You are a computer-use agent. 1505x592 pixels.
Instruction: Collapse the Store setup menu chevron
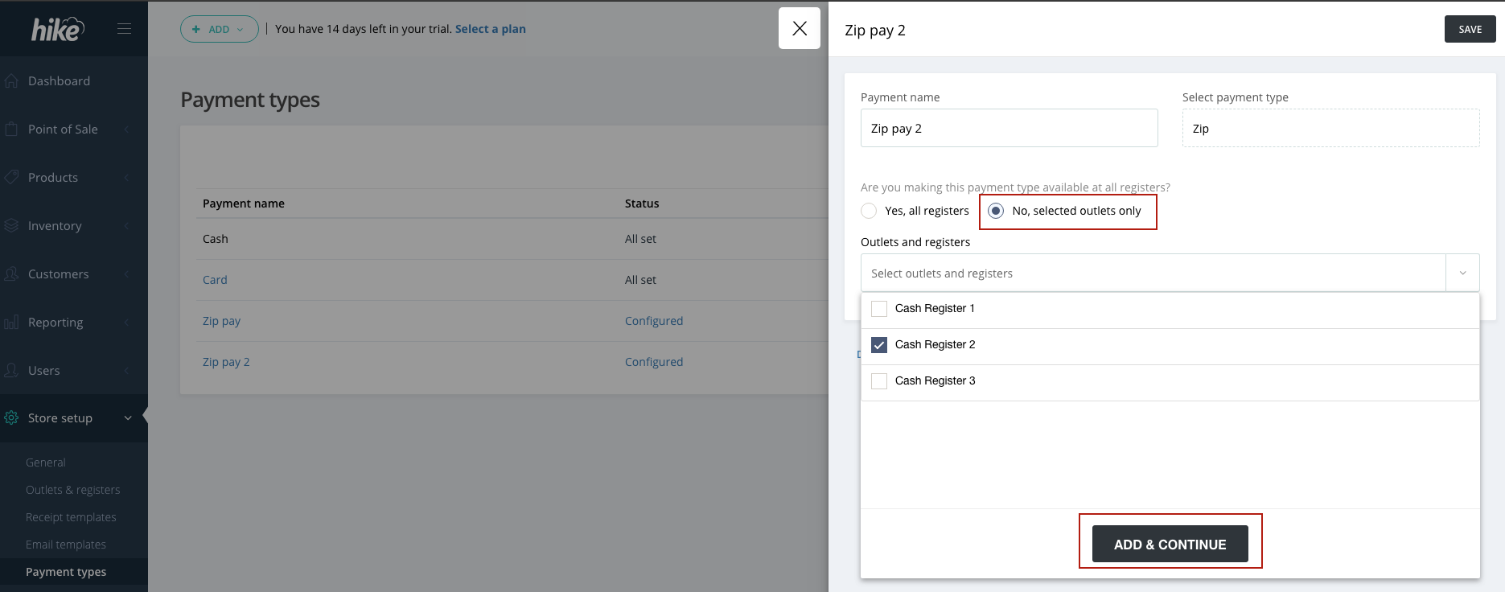(128, 418)
